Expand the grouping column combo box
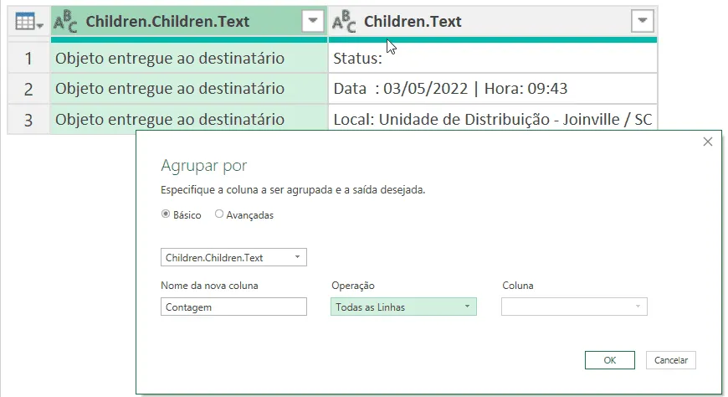This screenshot has height=397, width=728. [233, 257]
